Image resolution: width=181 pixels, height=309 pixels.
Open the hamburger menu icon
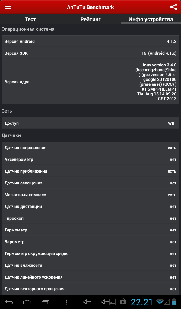tap(8, 7)
